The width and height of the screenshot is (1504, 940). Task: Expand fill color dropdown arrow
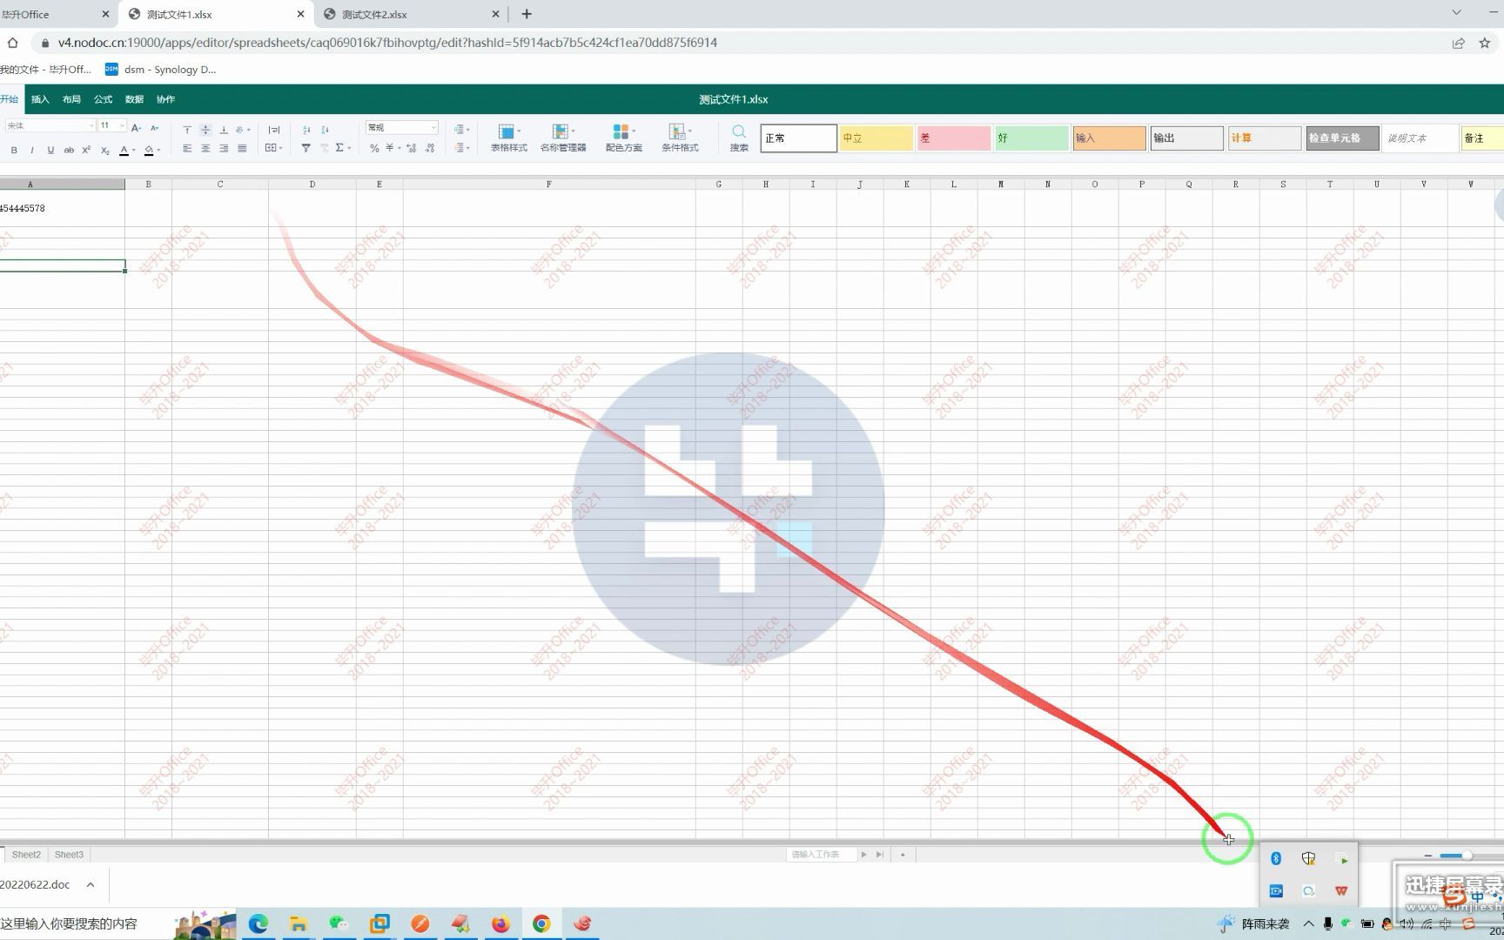(x=158, y=151)
